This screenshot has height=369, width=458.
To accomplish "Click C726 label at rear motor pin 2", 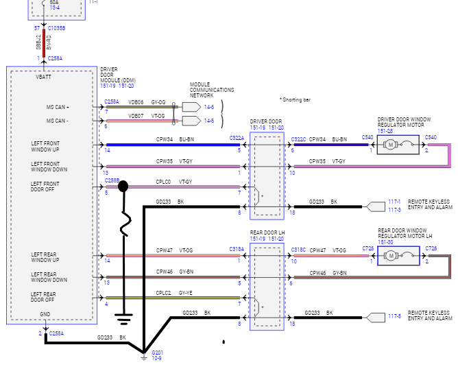I will pyautogui.click(x=431, y=248).
